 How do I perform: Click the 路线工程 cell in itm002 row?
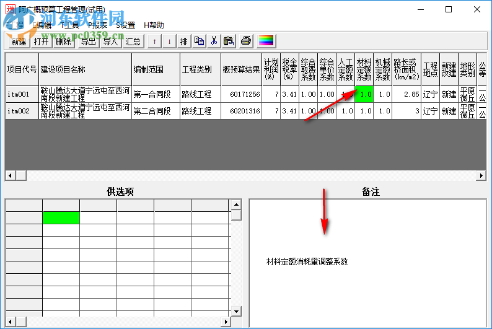[x=201, y=111]
